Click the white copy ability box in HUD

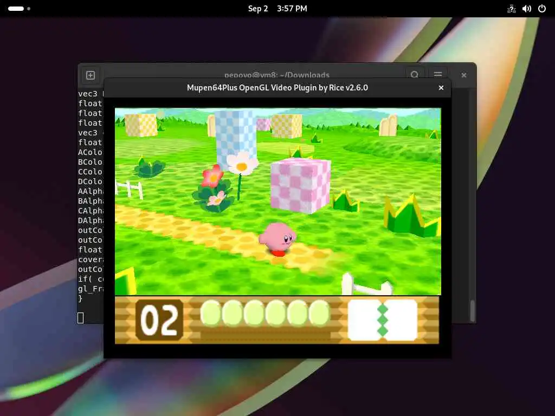coord(383,320)
